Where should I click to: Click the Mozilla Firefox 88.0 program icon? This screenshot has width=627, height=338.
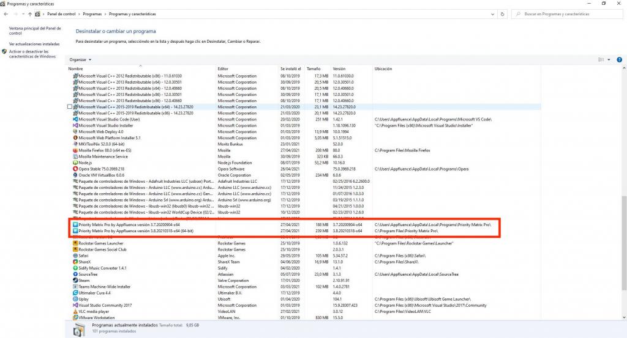[75, 150]
